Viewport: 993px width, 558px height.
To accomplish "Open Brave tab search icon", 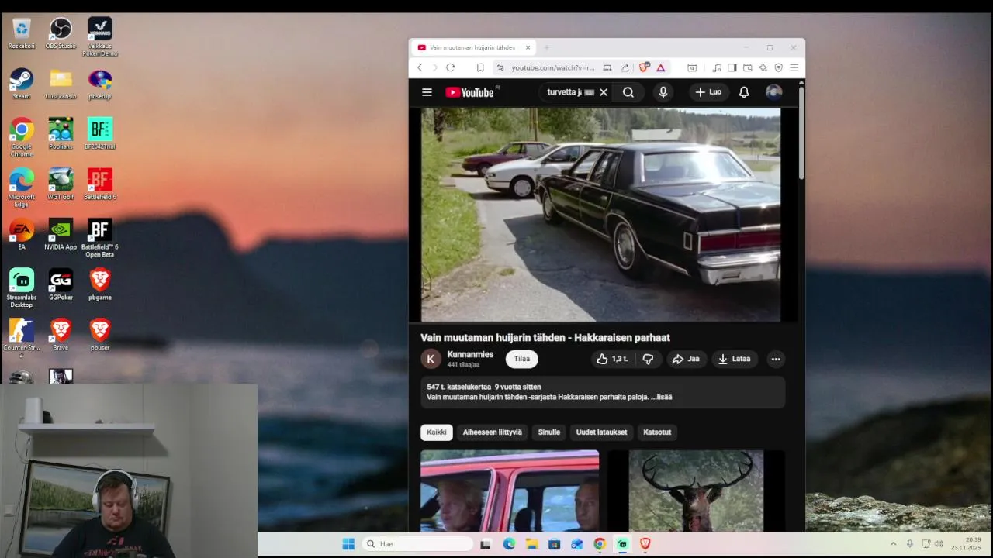I will click(x=692, y=67).
